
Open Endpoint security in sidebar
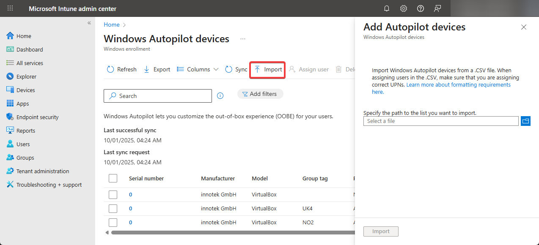click(x=37, y=117)
